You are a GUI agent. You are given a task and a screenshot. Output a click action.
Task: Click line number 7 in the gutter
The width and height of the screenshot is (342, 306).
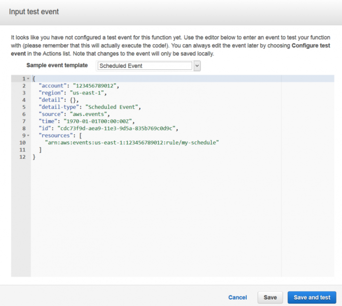point(24,121)
